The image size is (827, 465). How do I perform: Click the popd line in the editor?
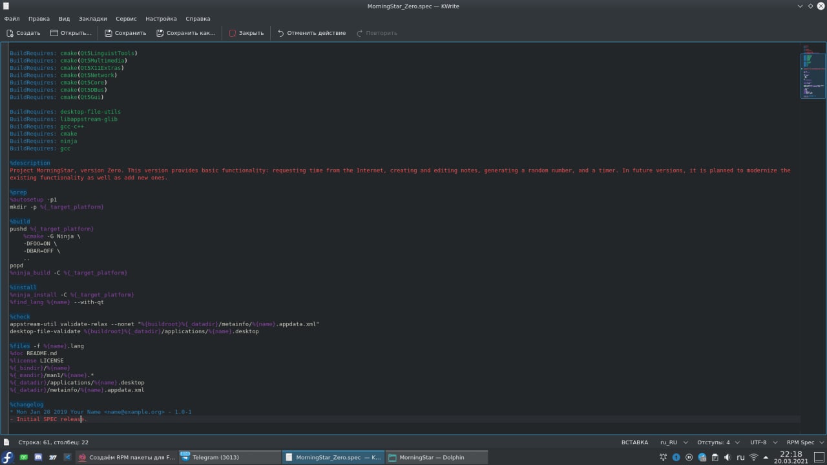16,265
